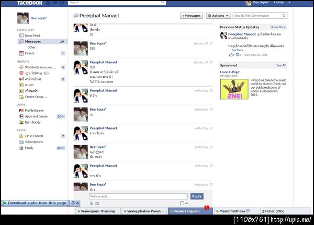Click See All in Sponsored section
Screen dimensions: 314x225
[x=281, y=65]
